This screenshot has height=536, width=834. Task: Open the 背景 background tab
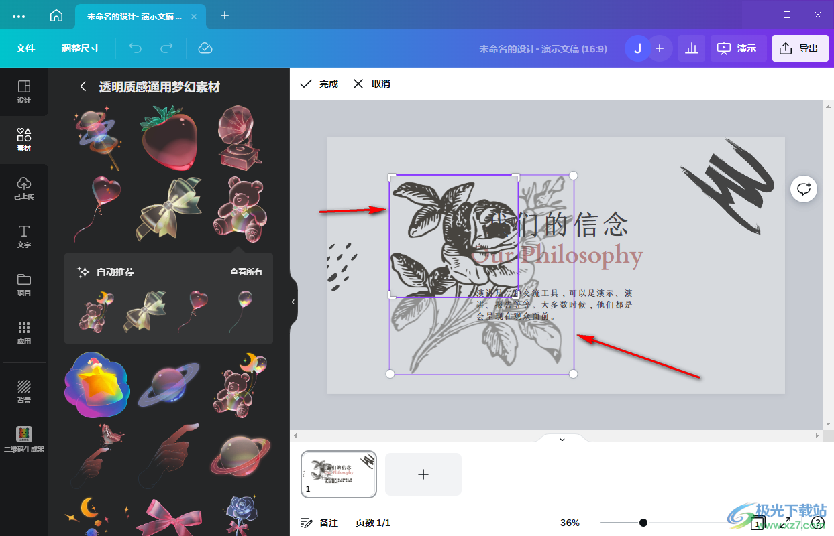[x=24, y=392]
